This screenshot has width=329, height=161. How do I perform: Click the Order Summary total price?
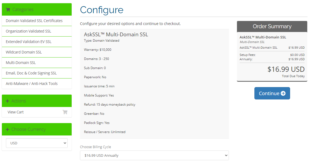click(x=286, y=69)
